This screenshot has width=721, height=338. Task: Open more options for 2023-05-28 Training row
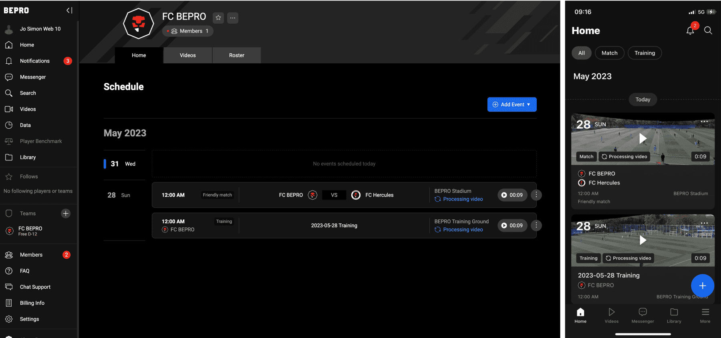[x=536, y=225]
